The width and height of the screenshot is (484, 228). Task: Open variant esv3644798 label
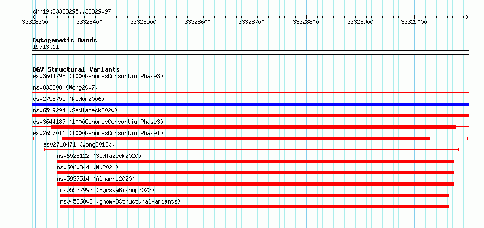tap(97, 76)
